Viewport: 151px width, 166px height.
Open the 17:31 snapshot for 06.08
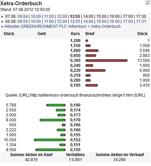pyautogui.click(x=141, y=21)
